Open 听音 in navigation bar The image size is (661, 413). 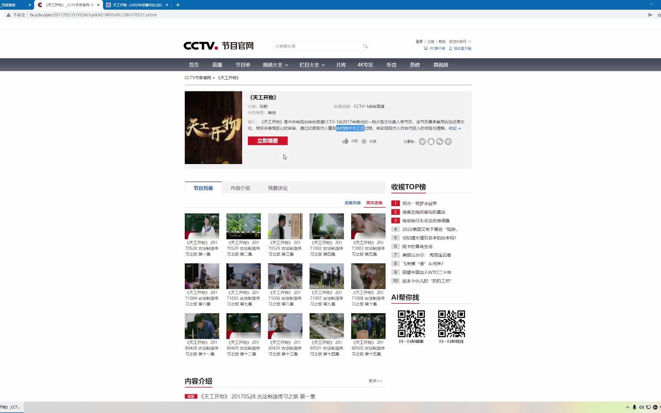coord(392,65)
